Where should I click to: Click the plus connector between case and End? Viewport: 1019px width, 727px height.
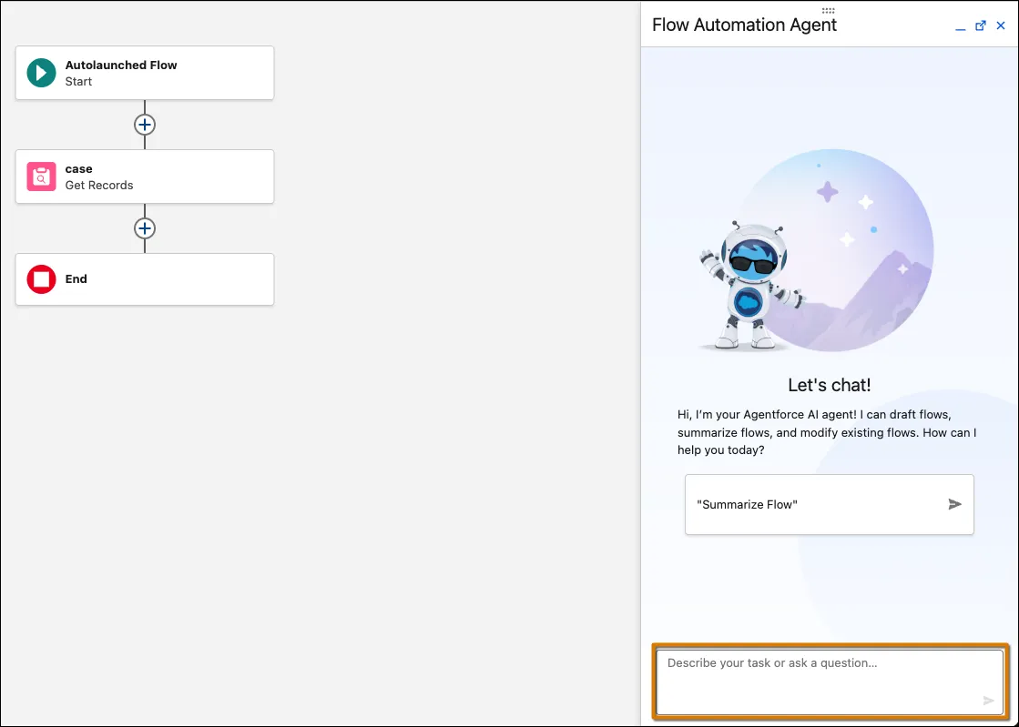pyautogui.click(x=144, y=228)
